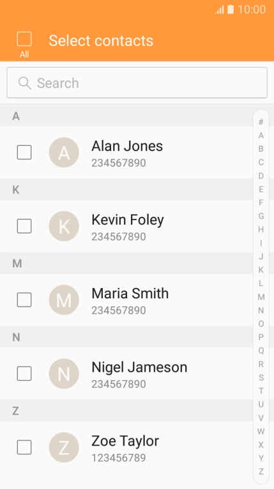Tap Kevin Foley's K avatar
This screenshot has width=274, height=489.
(x=64, y=226)
